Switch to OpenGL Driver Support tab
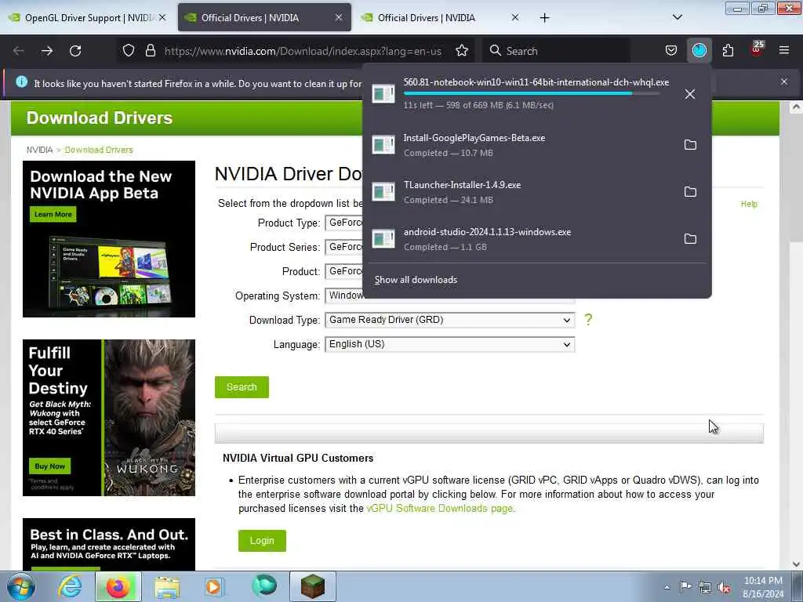803x602 pixels. 88,18
